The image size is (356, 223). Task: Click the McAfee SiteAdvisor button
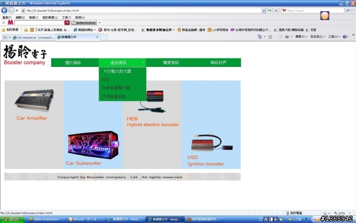coord(85,23)
